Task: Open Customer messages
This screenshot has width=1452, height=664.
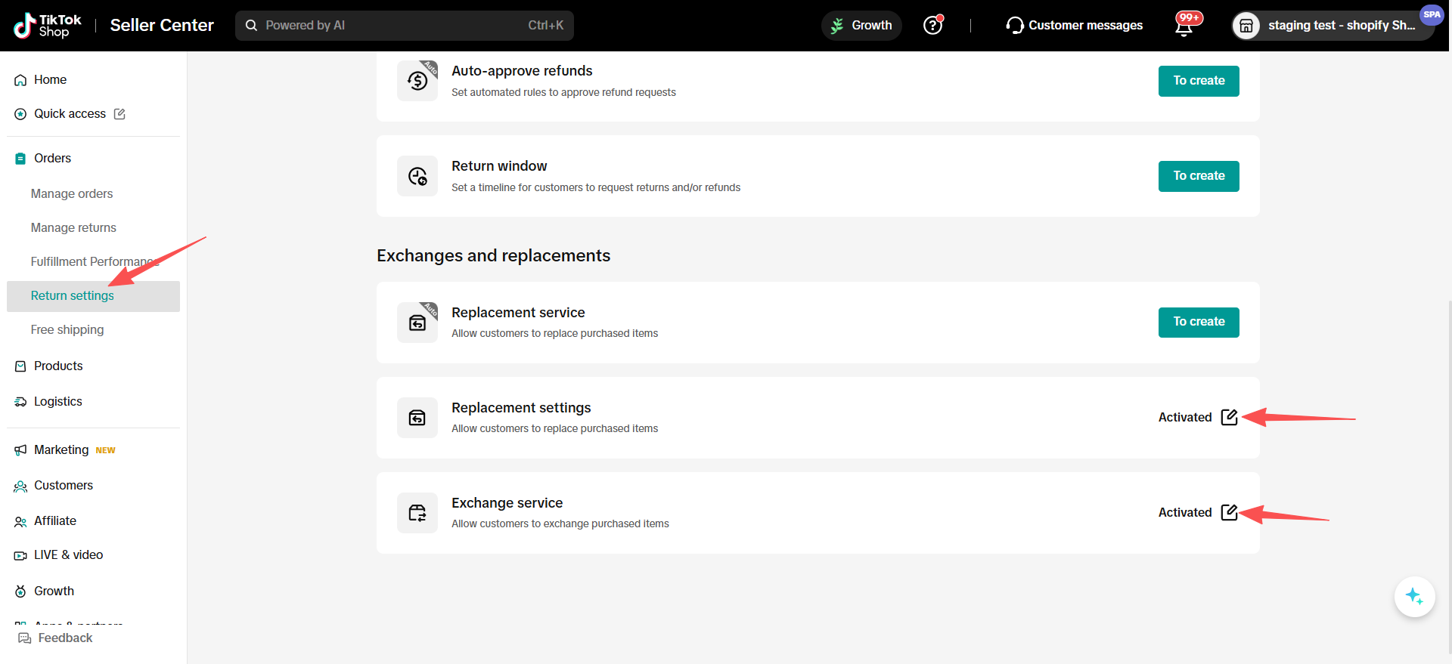Action: pos(1075,26)
